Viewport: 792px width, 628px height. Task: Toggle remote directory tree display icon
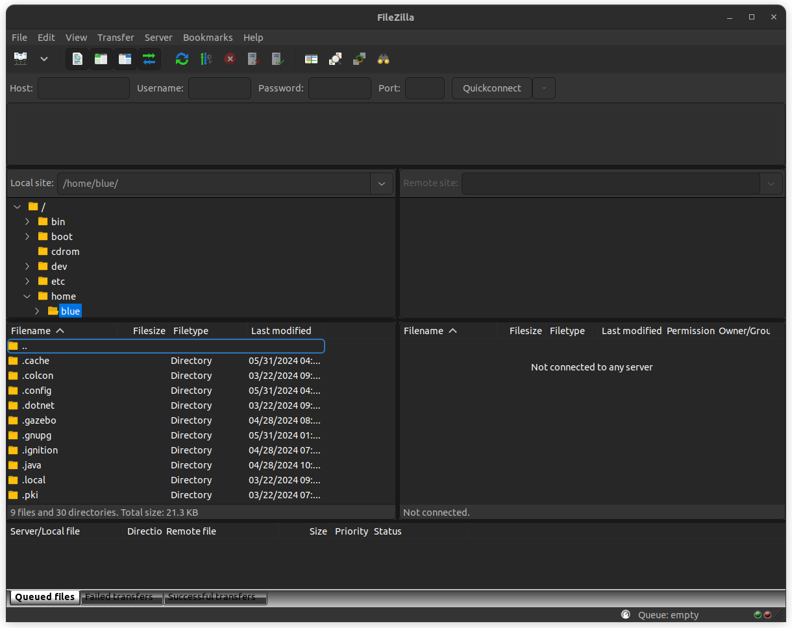[125, 59]
